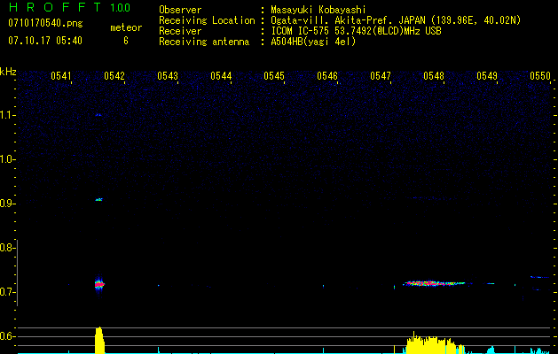Click the 0544 time marker

click(x=221, y=76)
